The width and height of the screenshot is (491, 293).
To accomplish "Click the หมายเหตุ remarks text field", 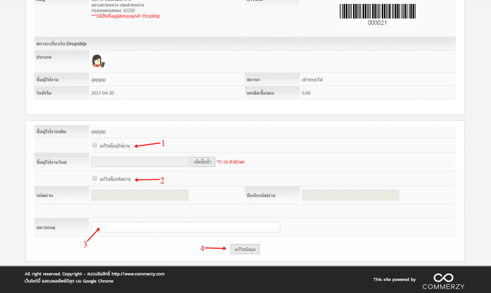I will click(x=186, y=227).
